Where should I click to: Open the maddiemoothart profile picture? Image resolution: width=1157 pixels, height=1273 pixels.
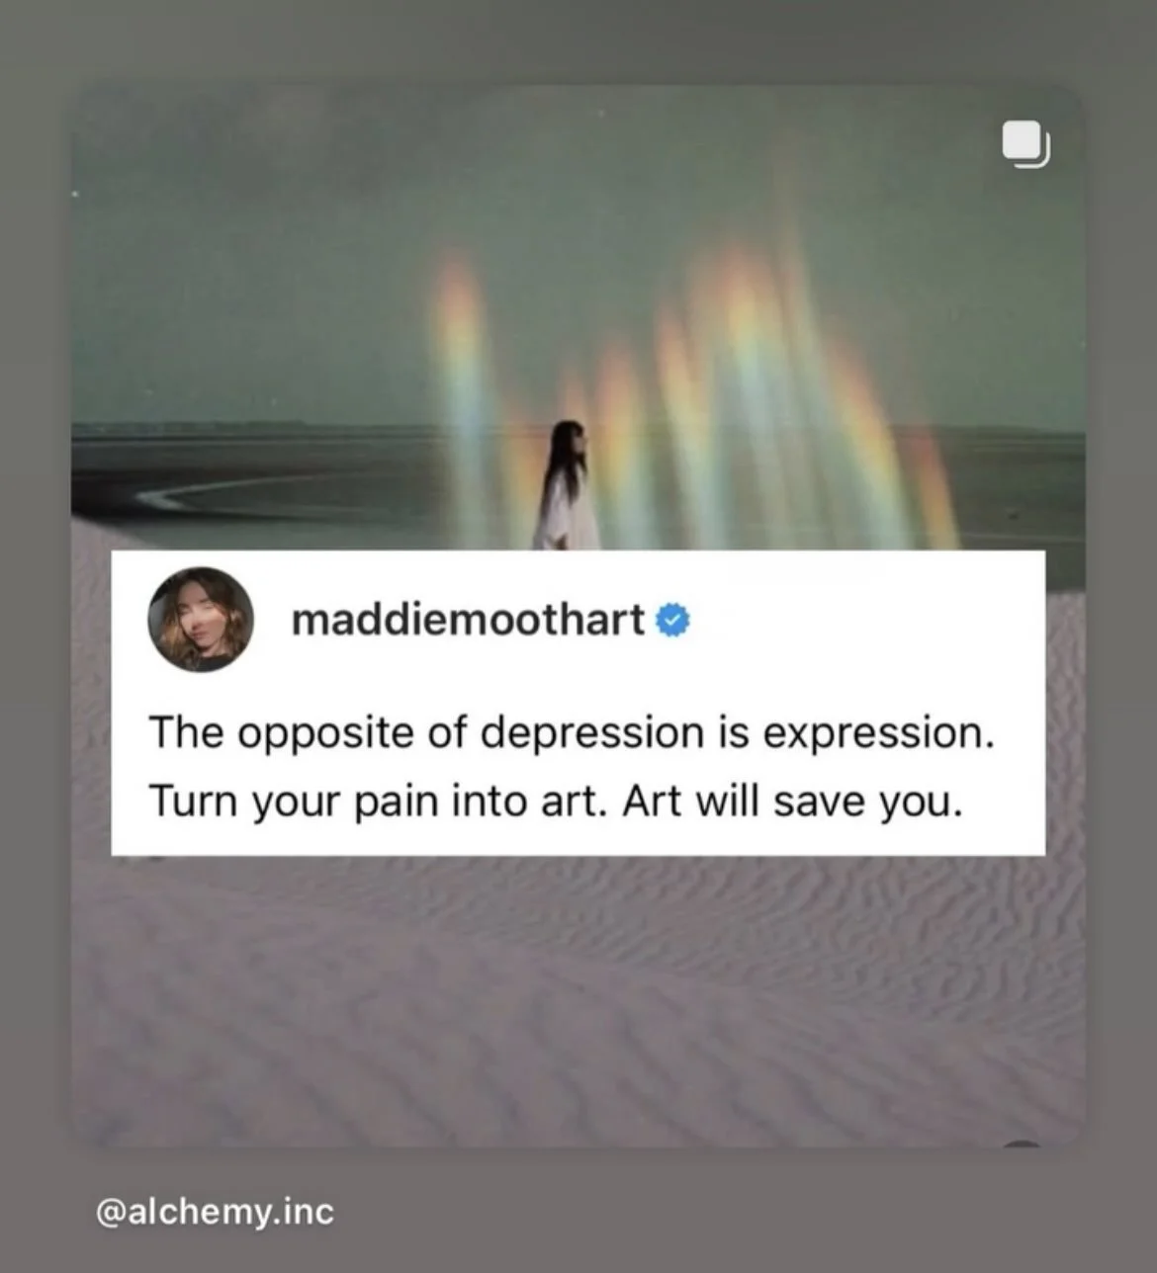click(201, 620)
